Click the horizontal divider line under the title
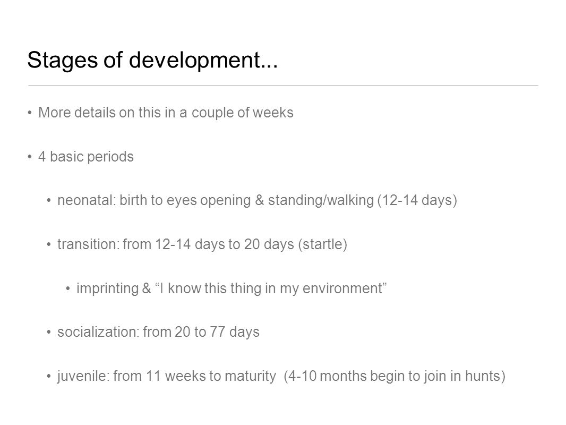 [x=283, y=86]
